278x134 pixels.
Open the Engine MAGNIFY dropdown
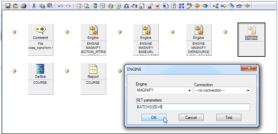(x=164, y=90)
